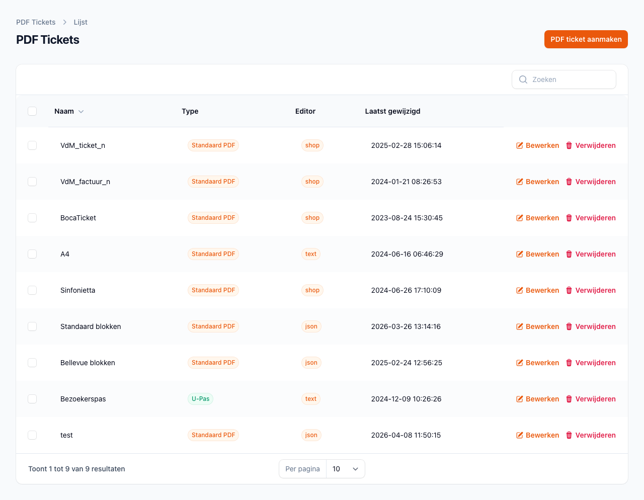
Task: Toggle the select-all checkbox in the table header
Action: pos(32,111)
